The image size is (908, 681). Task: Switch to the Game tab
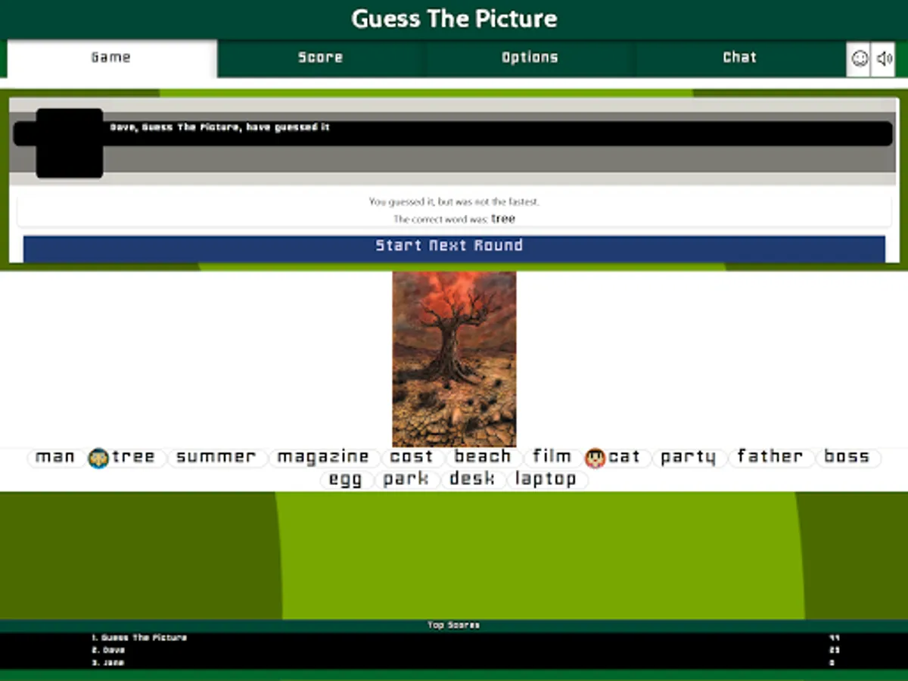click(111, 58)
